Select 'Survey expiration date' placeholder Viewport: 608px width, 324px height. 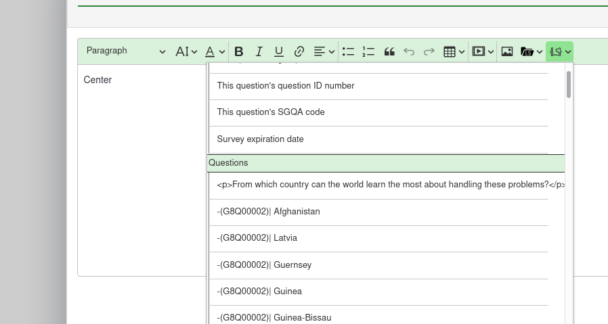260,139
